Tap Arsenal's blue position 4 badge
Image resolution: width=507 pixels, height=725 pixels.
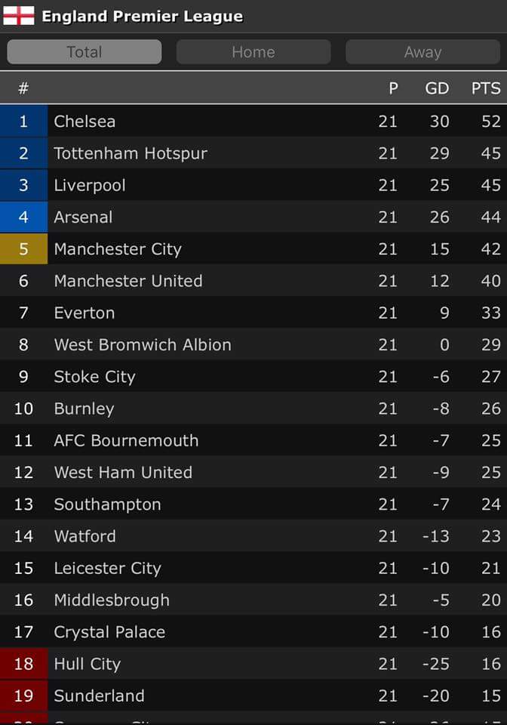pyautogui.click(x=23, y=217)
